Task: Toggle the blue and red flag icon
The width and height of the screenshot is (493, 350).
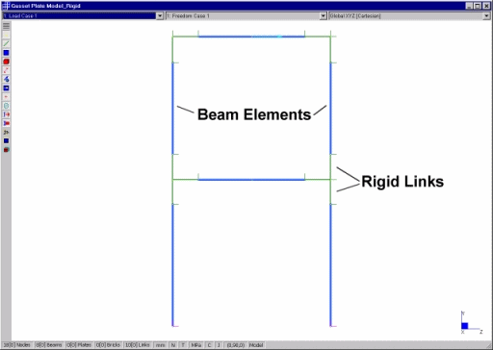Action: coord(6,123)
